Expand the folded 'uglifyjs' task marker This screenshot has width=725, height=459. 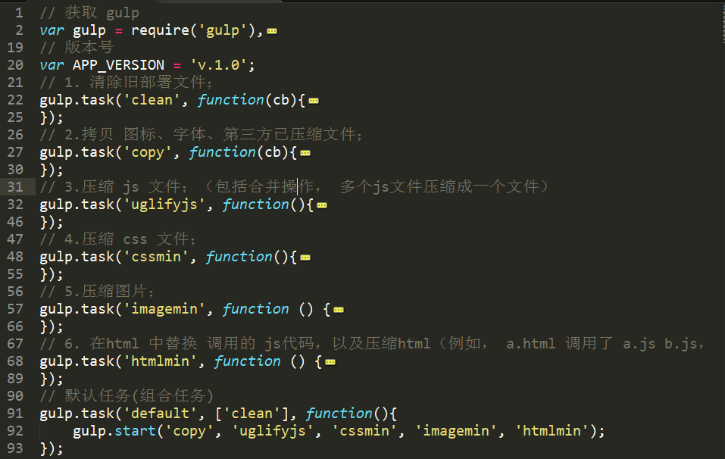tap(321, 205)
